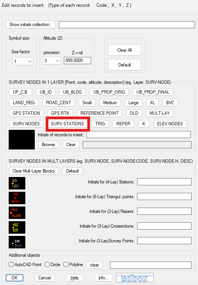
Task: Select the LAND_REG node type
Action: click(x=24, y=103)
